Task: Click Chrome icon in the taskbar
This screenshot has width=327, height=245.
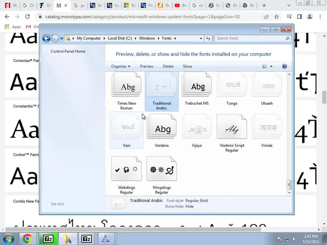Action: pos(27,239)
